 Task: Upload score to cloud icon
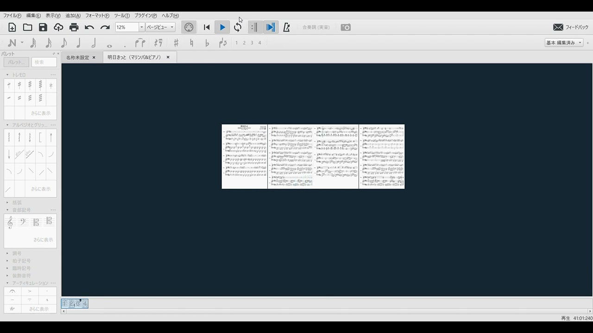pyautogui.click(x=58, y=27)
